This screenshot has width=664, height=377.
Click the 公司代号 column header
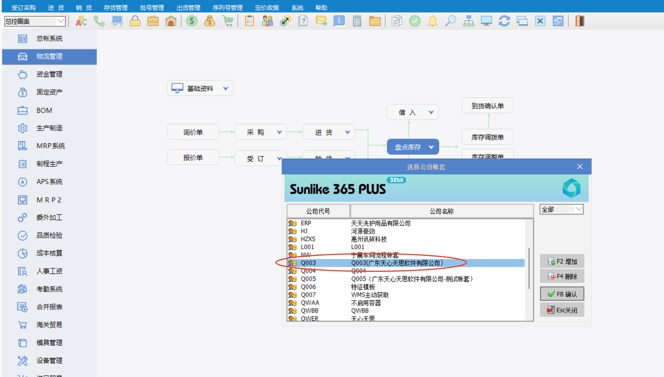(318, 211)
